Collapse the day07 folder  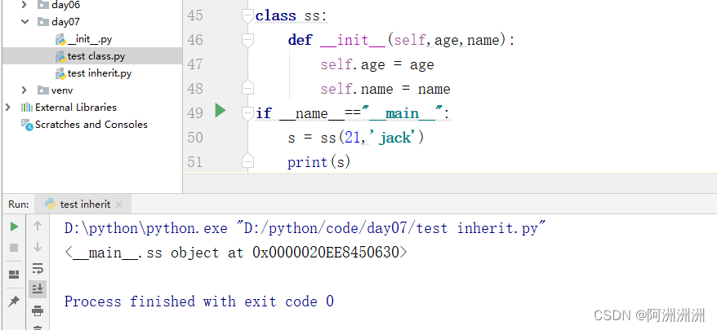pyautogui.click(x=24, y=22)
